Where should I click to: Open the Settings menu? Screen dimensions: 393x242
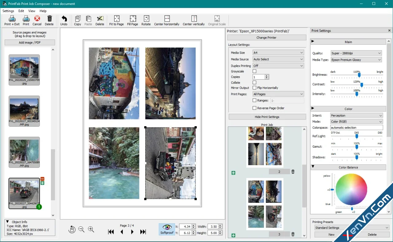tap(8, 11)
